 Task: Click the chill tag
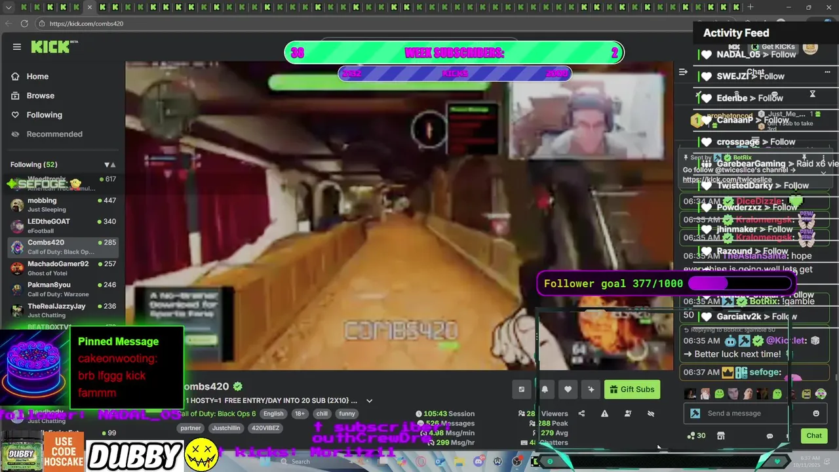[x=322, y=414]
